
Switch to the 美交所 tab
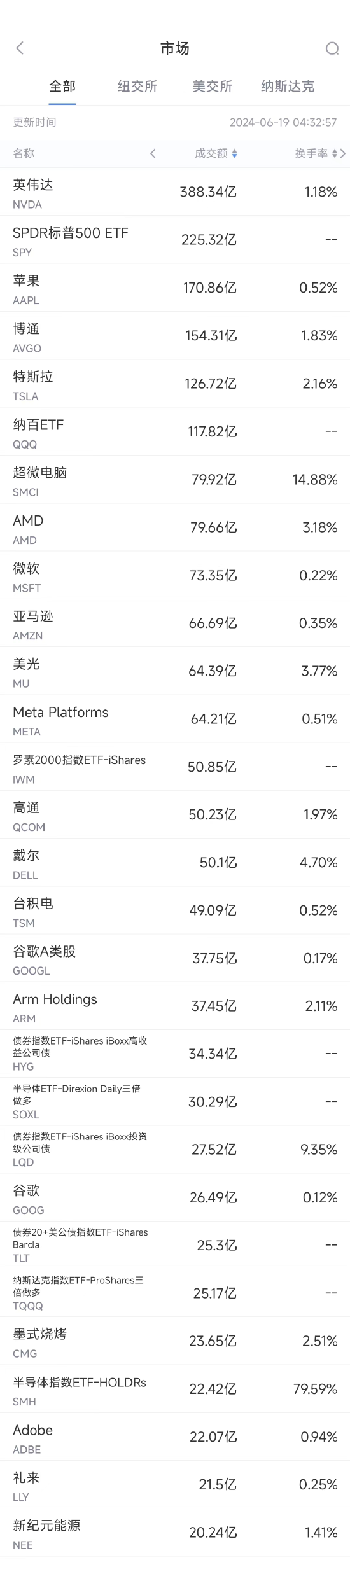pyautogui.click(x=213, y=87)
